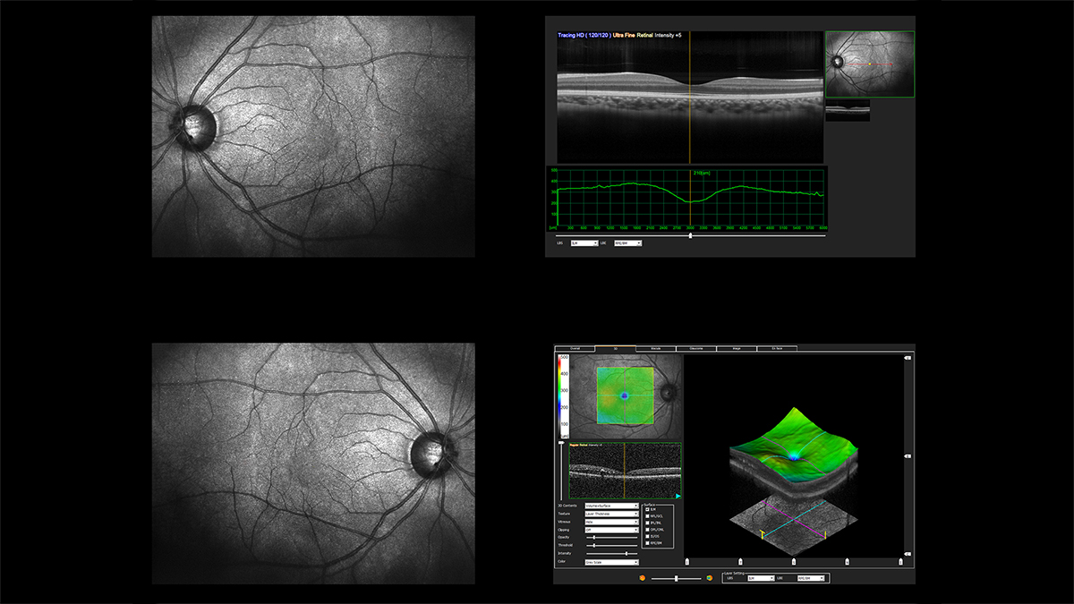
Task: Enable the NFL/GCL surface checkbox
Action: pos(649,517)
